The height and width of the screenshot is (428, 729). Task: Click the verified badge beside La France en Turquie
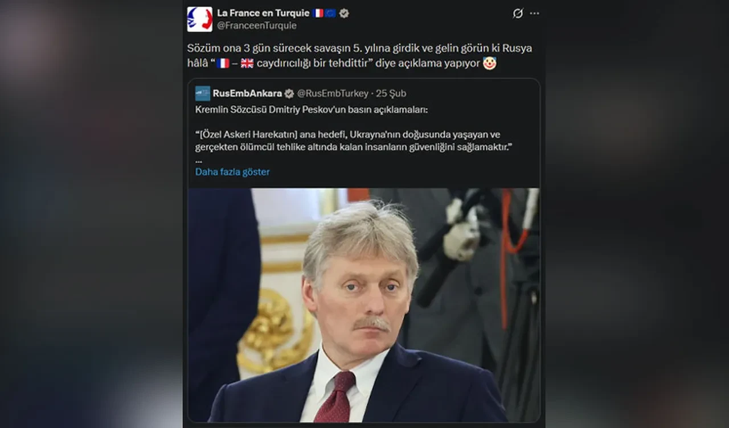click(344, 13)
